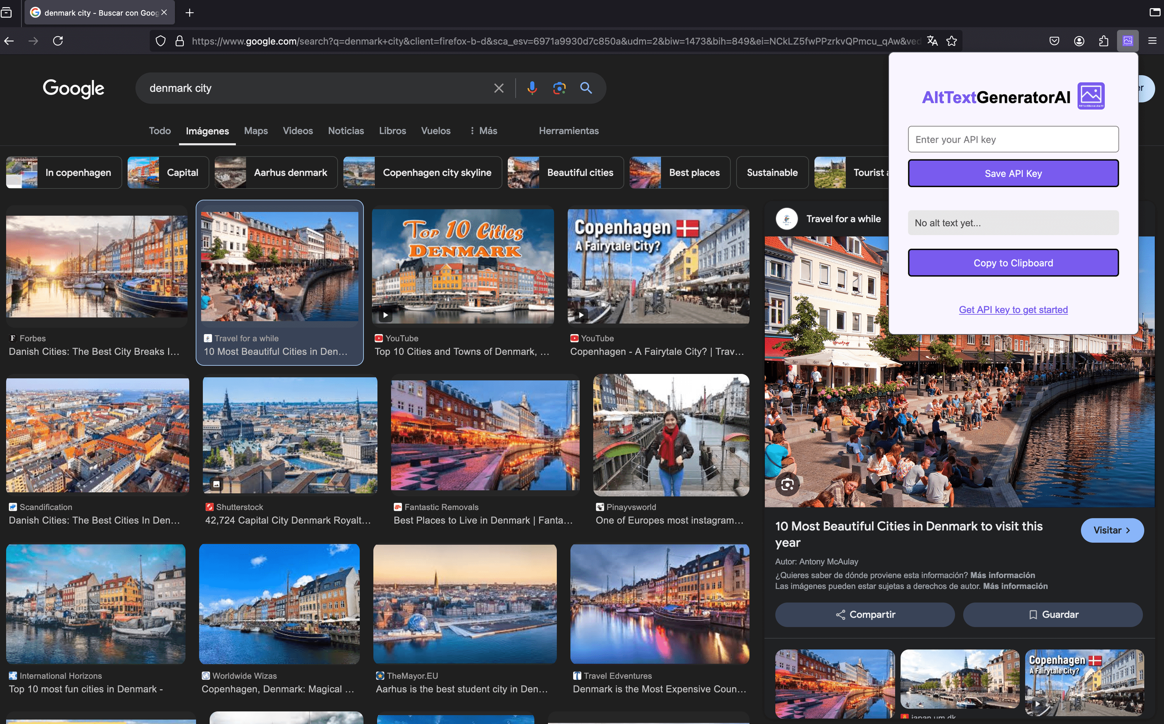Screen dimensions: 1164x724
Task: Select the In copenhagen filter chip
Action: pos(64,173)
